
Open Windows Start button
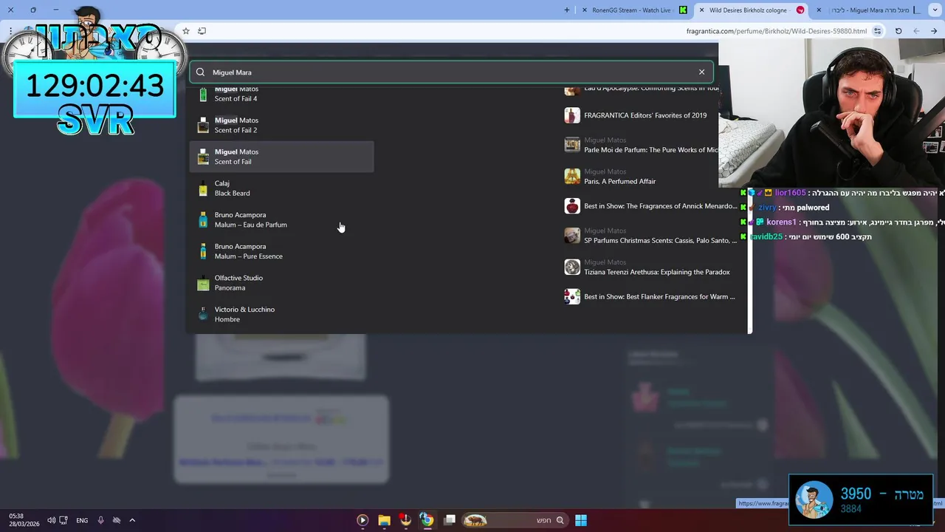[x=581, y=520]
